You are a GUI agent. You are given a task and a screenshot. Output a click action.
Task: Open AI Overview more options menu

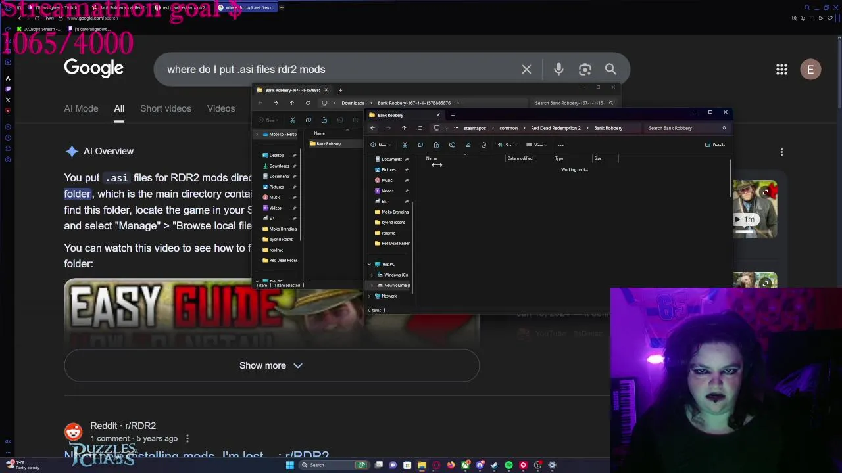tap(781, 152)
